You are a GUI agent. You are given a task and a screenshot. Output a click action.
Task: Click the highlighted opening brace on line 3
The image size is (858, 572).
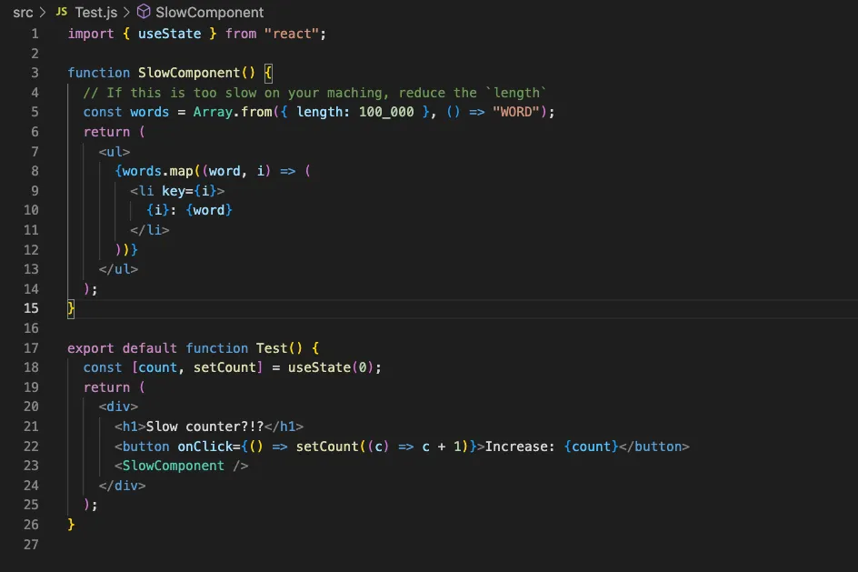(x=268, y=73)
